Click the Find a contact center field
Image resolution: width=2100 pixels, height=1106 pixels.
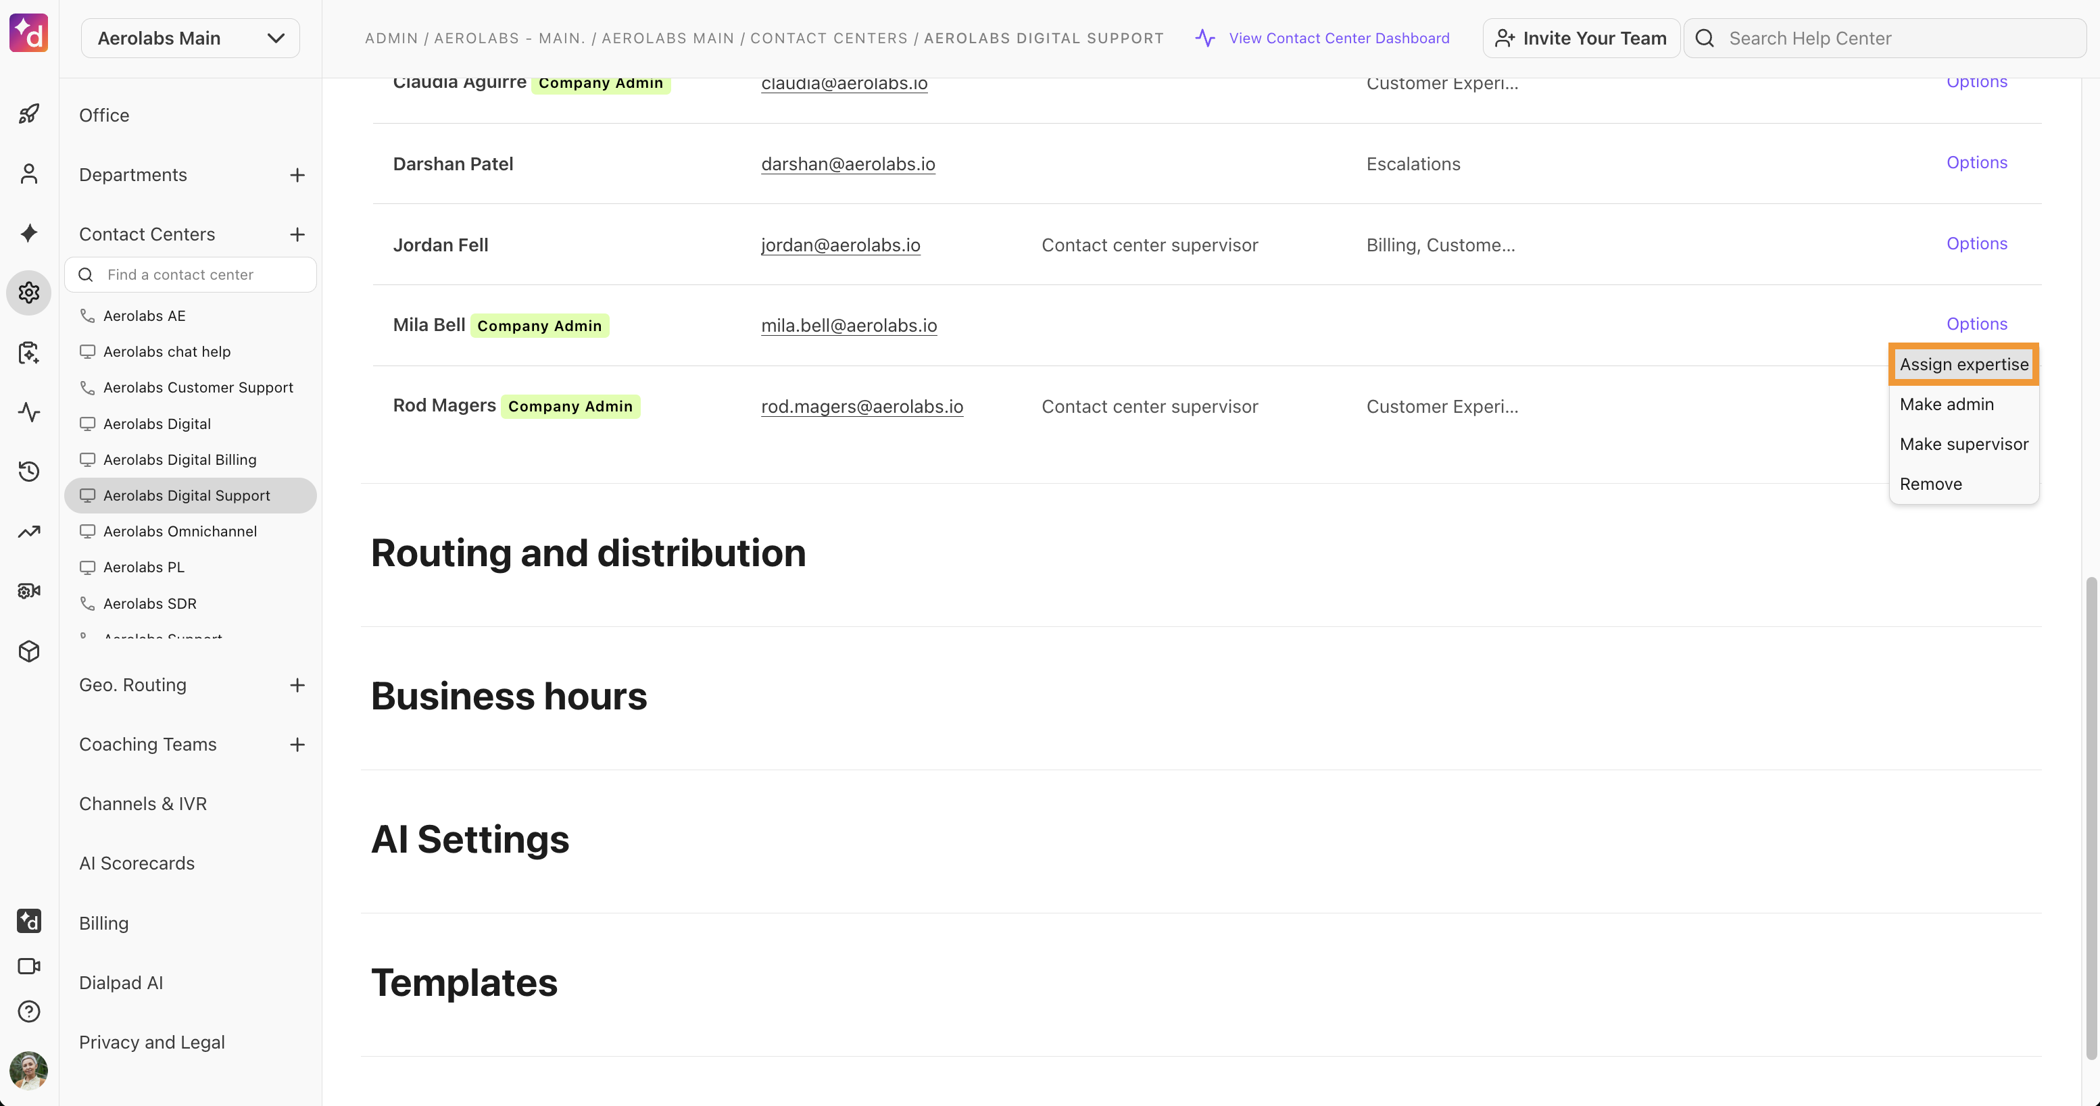(190, 275)
